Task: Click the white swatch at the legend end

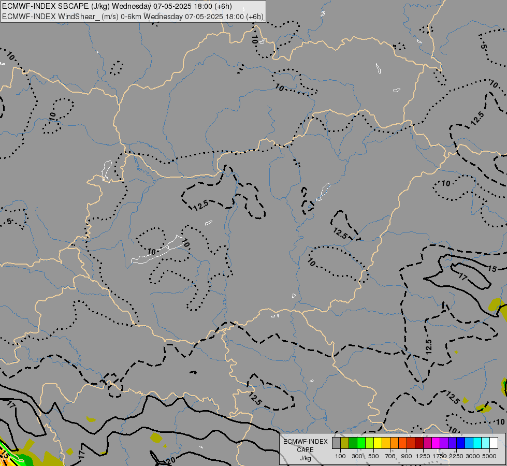Action: [494, 443]
